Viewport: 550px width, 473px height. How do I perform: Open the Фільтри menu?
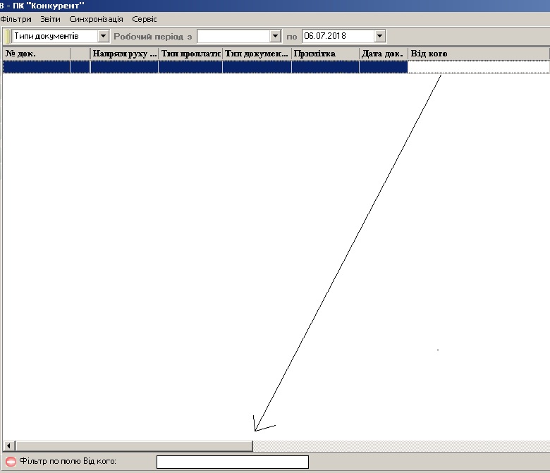[x=16, y=19]
